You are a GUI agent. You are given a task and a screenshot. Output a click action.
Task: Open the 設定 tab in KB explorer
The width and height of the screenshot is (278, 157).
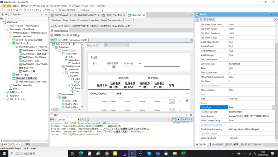point(27,145)
